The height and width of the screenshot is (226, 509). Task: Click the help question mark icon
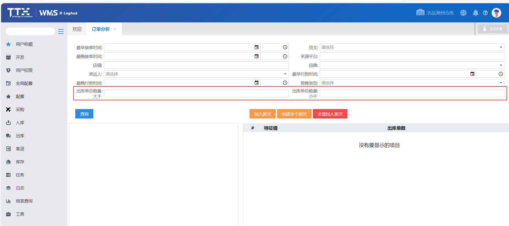pos(485,13)
